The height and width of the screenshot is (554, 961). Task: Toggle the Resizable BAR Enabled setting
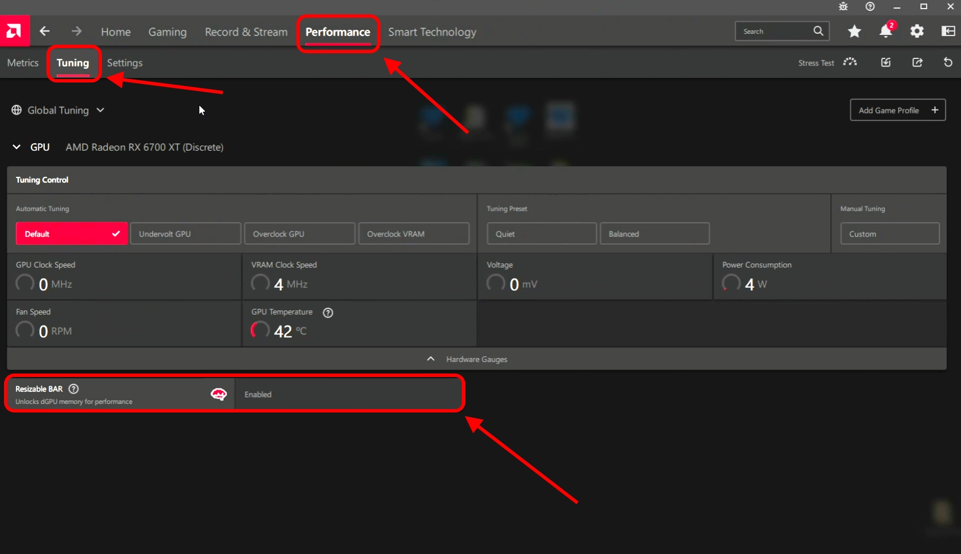pos(347,394)
